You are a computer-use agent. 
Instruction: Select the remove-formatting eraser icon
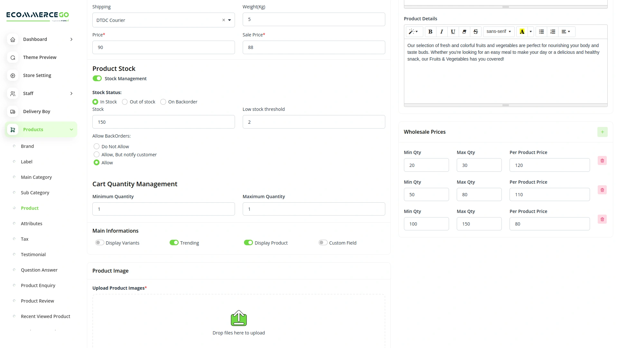464,32
